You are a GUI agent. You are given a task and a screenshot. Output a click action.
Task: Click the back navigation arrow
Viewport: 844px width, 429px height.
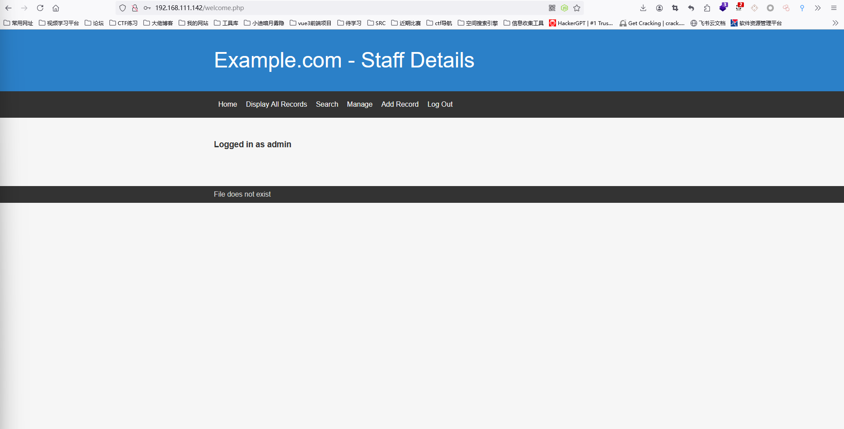click(x=8, y=8)
